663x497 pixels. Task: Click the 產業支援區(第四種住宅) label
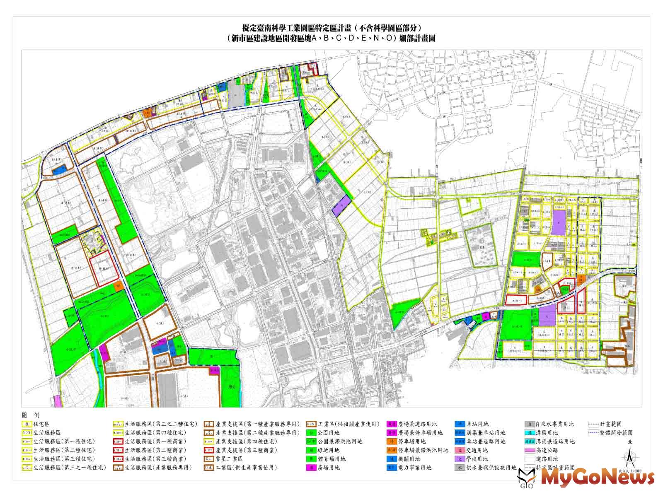tap(247, 442)
